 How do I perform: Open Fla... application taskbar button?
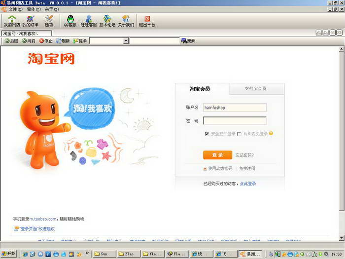click(177, 254)
